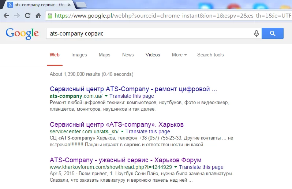Click the servicecenter.com.ua/ats_kh/ green URL
The height and width of the screenshot is (189, 292).
84,131
